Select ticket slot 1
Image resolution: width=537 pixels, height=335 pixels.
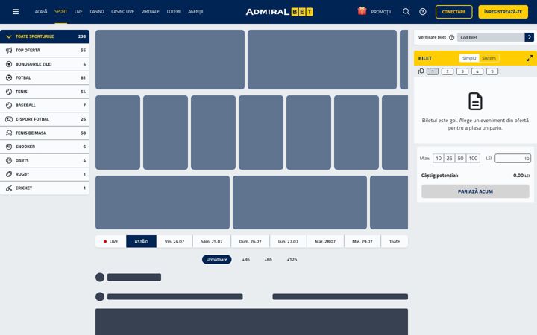(x=433, y=71)
